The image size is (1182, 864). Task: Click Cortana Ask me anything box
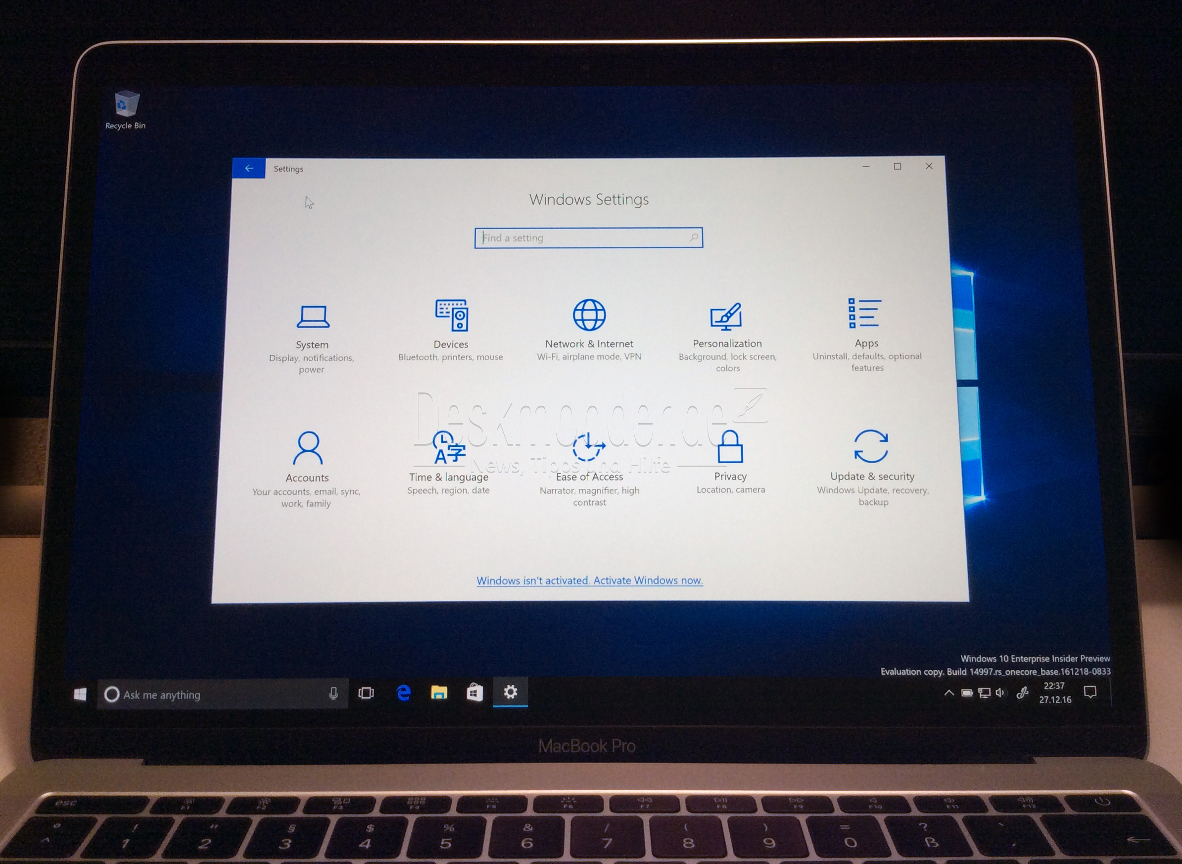(222, 695)
